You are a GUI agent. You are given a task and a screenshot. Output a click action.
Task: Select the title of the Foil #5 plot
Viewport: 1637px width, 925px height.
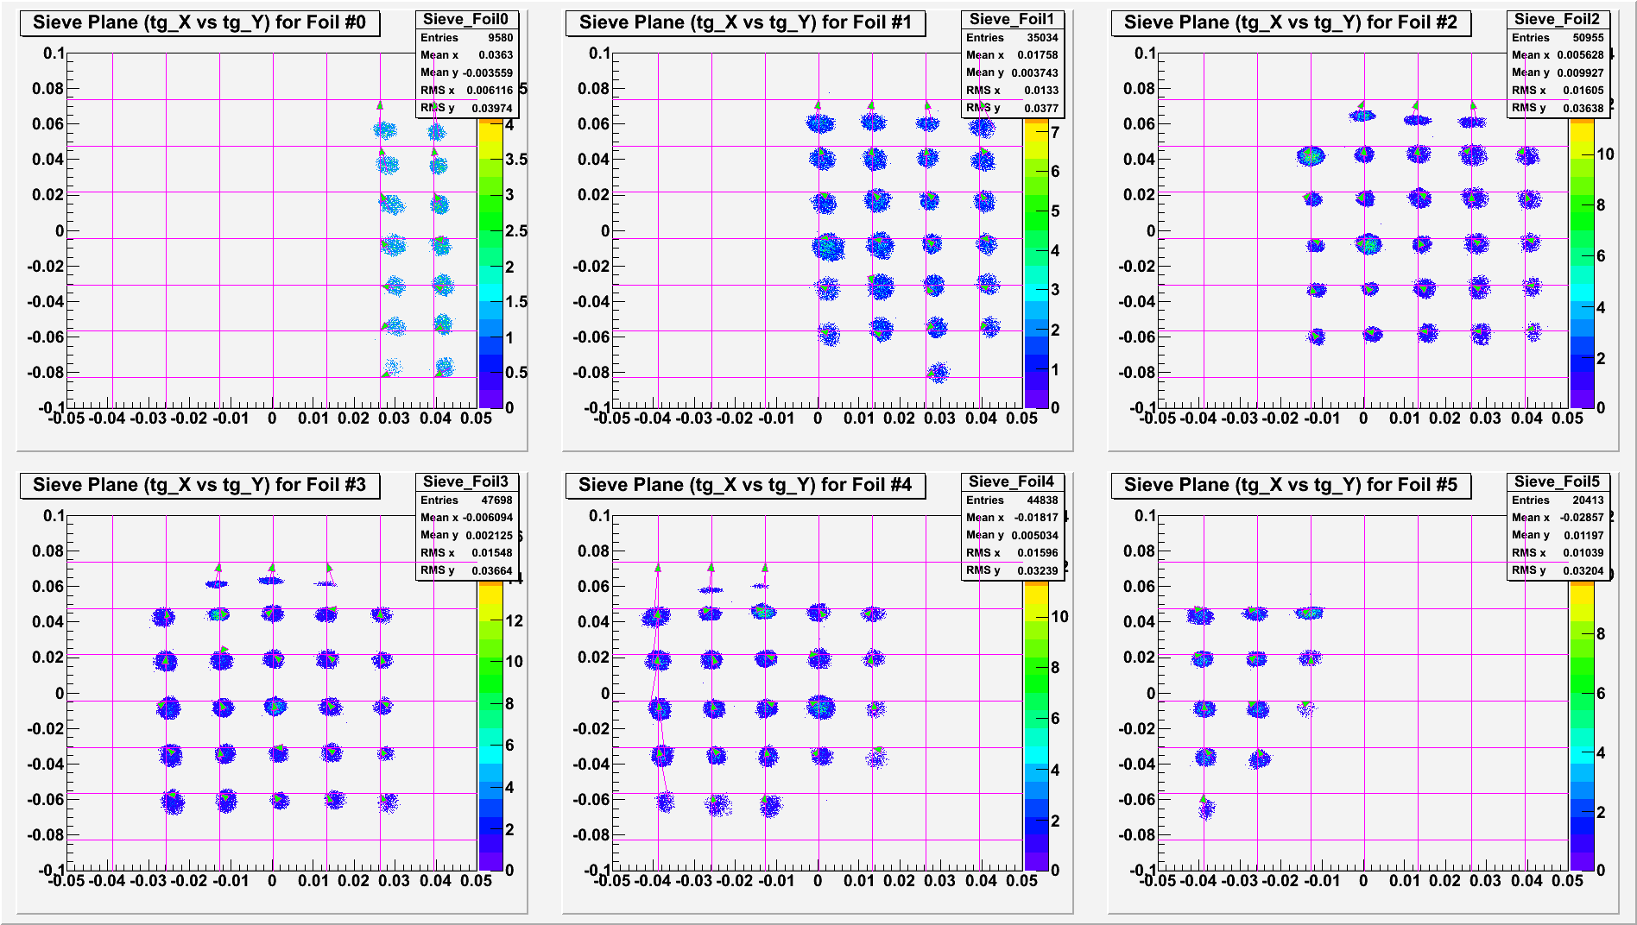coord(1291,485)
